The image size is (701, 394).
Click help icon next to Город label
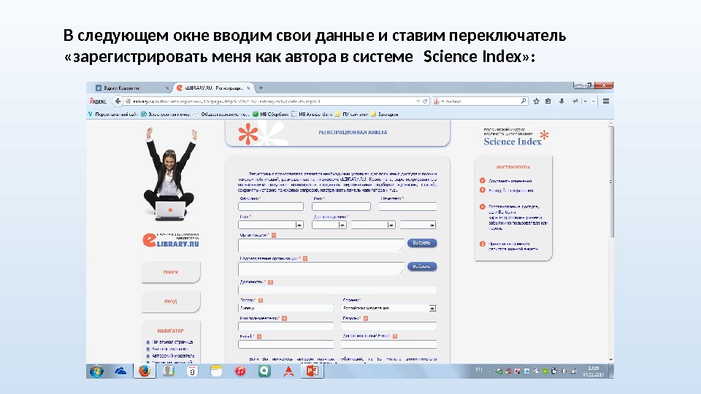[261, 301]
